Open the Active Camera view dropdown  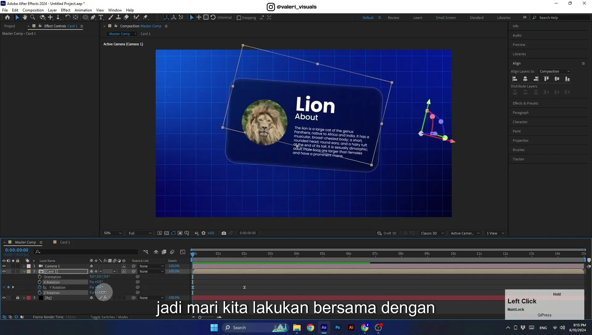point(465,233)
